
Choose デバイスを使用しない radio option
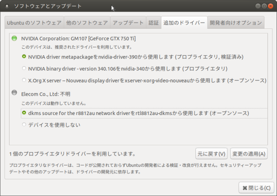pos(24,124)
